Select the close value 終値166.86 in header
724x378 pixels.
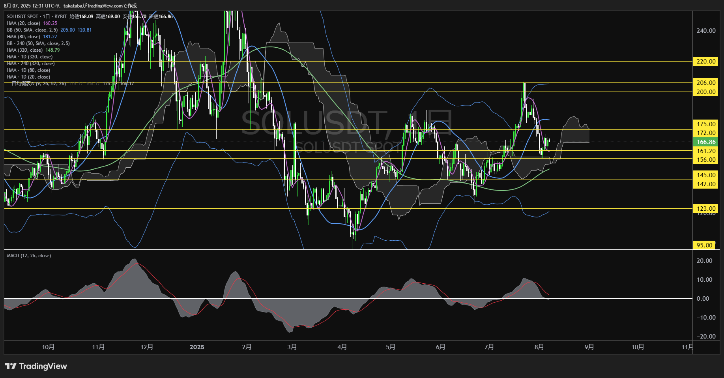pos(161,17)
